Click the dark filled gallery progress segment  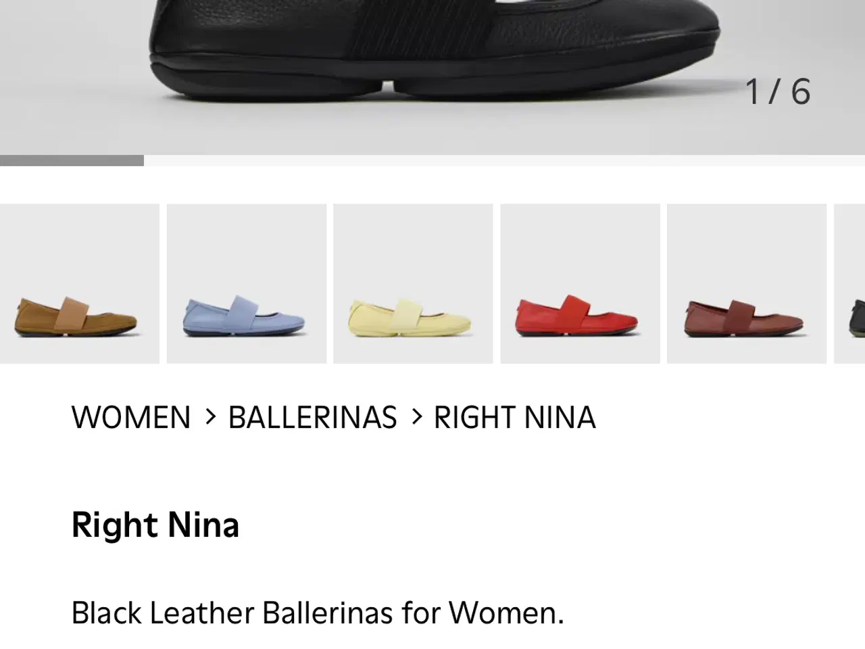point(72,160)
